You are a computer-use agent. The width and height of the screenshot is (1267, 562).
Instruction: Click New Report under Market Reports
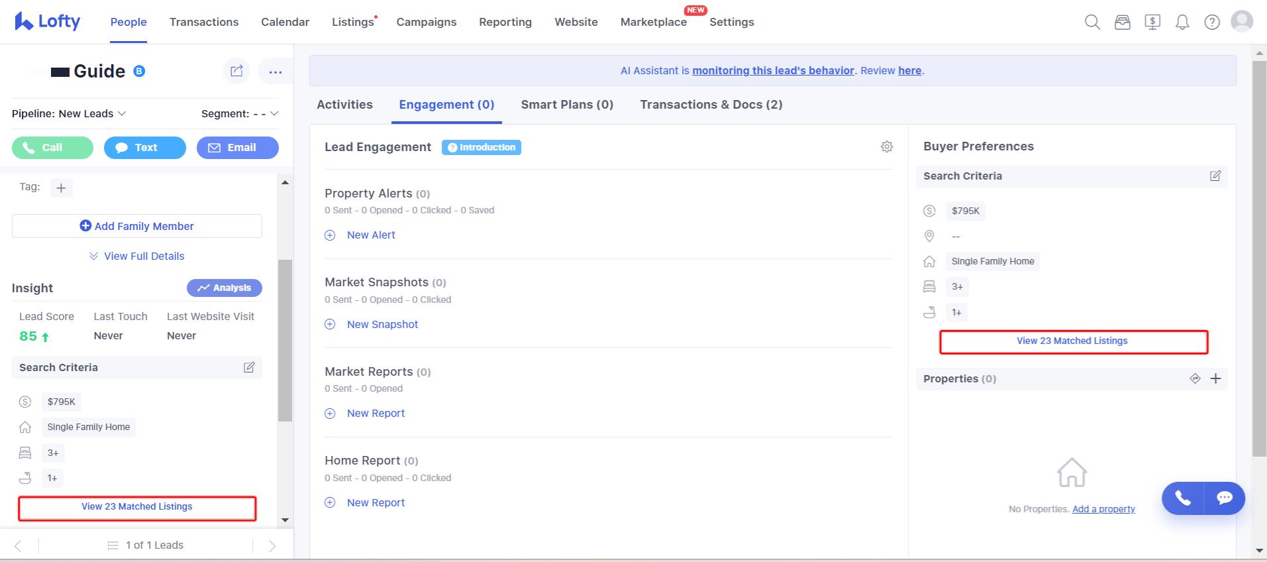(x=376, y=414)
